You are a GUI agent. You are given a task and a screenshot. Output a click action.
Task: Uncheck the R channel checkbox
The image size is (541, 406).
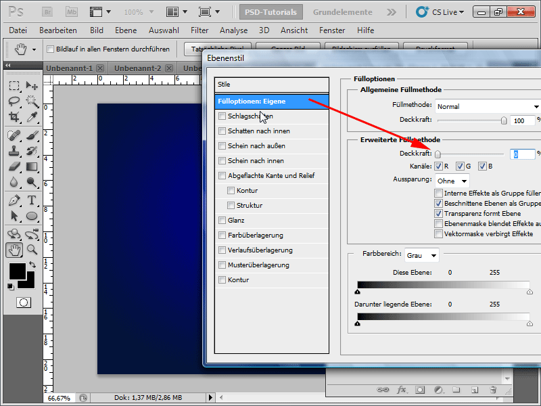pyautogui.click(x=438, y=166)
